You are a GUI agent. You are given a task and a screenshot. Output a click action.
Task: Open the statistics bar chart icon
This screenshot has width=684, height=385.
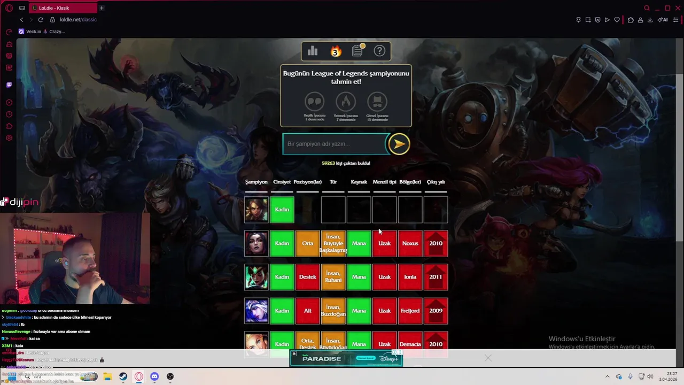tap(313, 51)
